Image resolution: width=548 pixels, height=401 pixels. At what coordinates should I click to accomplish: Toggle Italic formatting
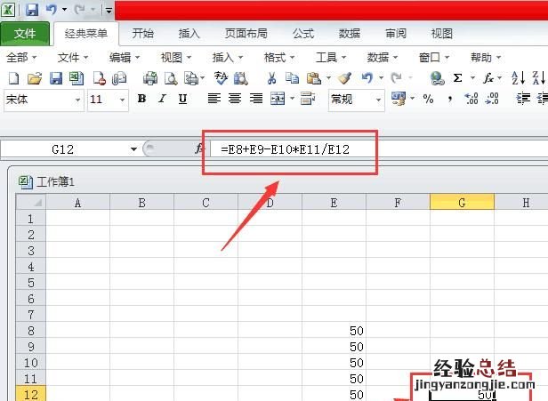[x=162, y=99]
